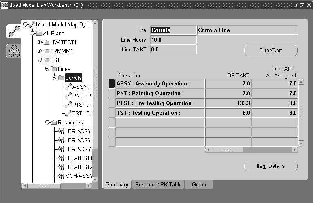Click the tree vertical scrollbar thumb
Image resolution: width=313 pixels, height=203 pixels.
tap(95, 87)
